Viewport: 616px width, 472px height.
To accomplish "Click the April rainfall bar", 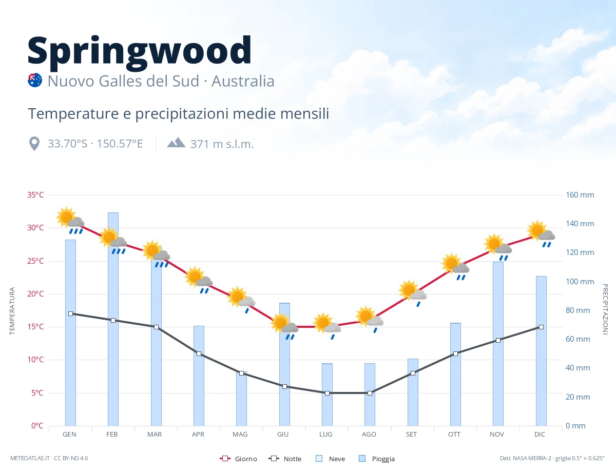I will pos(199,376).
